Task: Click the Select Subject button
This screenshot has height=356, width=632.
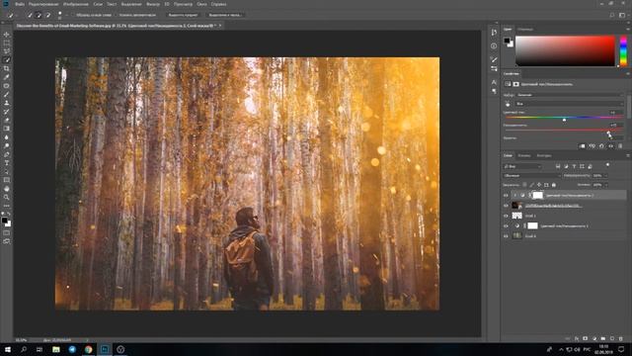Action: tap(183, 15)
